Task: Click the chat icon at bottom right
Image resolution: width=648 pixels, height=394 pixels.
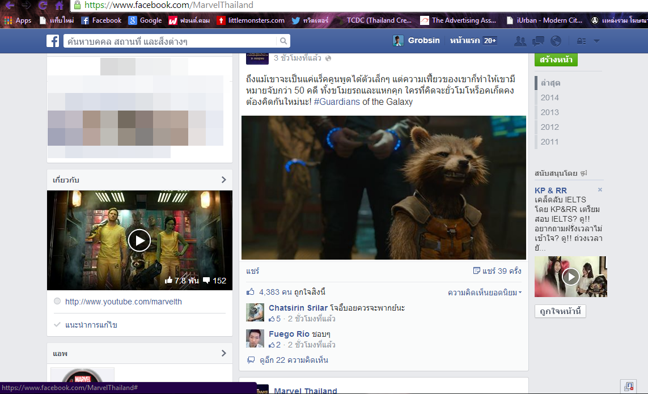Action: [629, 387]
